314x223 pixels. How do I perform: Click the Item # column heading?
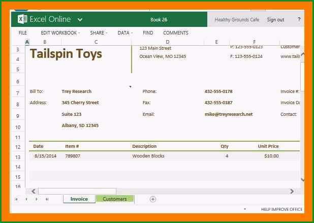(72, 146)
